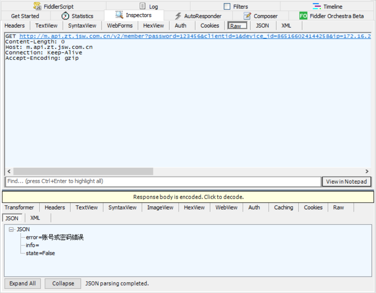This screenshot has height=293, width=376.
Task: Click the 'Accept-Encoding: gzip' header line
Action: pyautogui.click(x=42, y=58)
